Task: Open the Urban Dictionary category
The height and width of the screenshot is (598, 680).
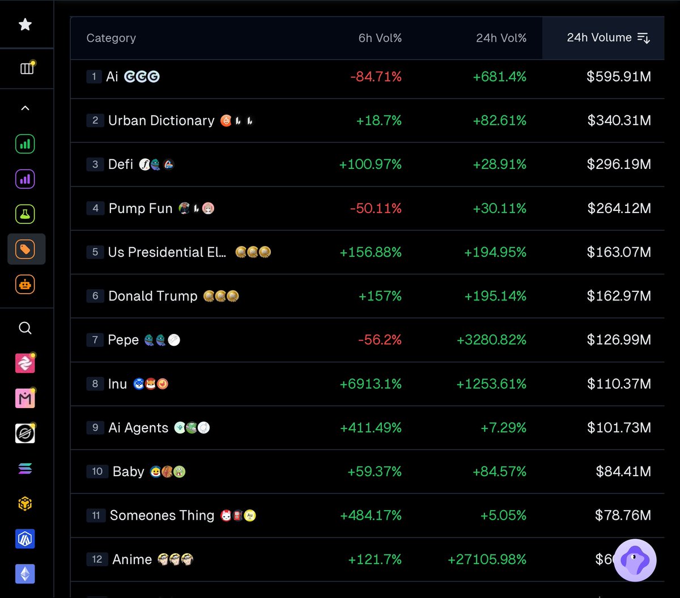Action: point(367,120)
